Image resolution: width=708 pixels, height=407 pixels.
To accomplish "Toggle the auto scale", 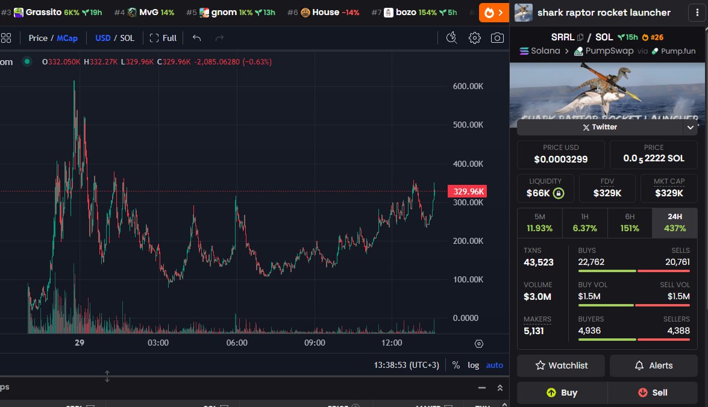I will click(495, 365).
